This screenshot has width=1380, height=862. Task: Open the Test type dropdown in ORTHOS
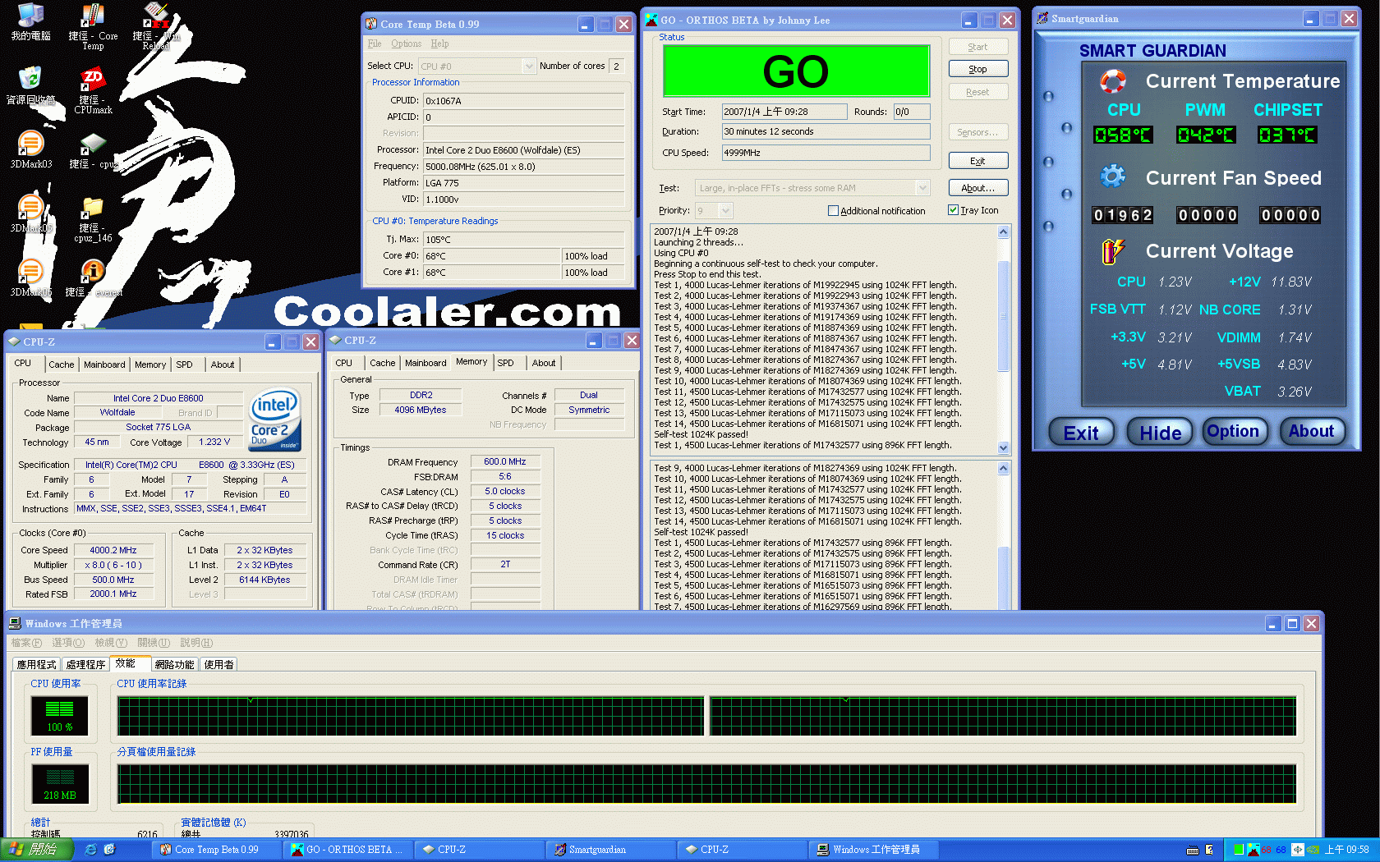(x=922, y=188)
